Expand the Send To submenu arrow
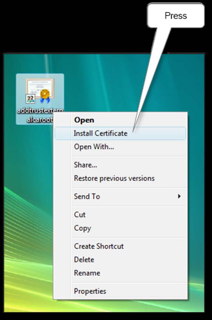 (179, 196)
